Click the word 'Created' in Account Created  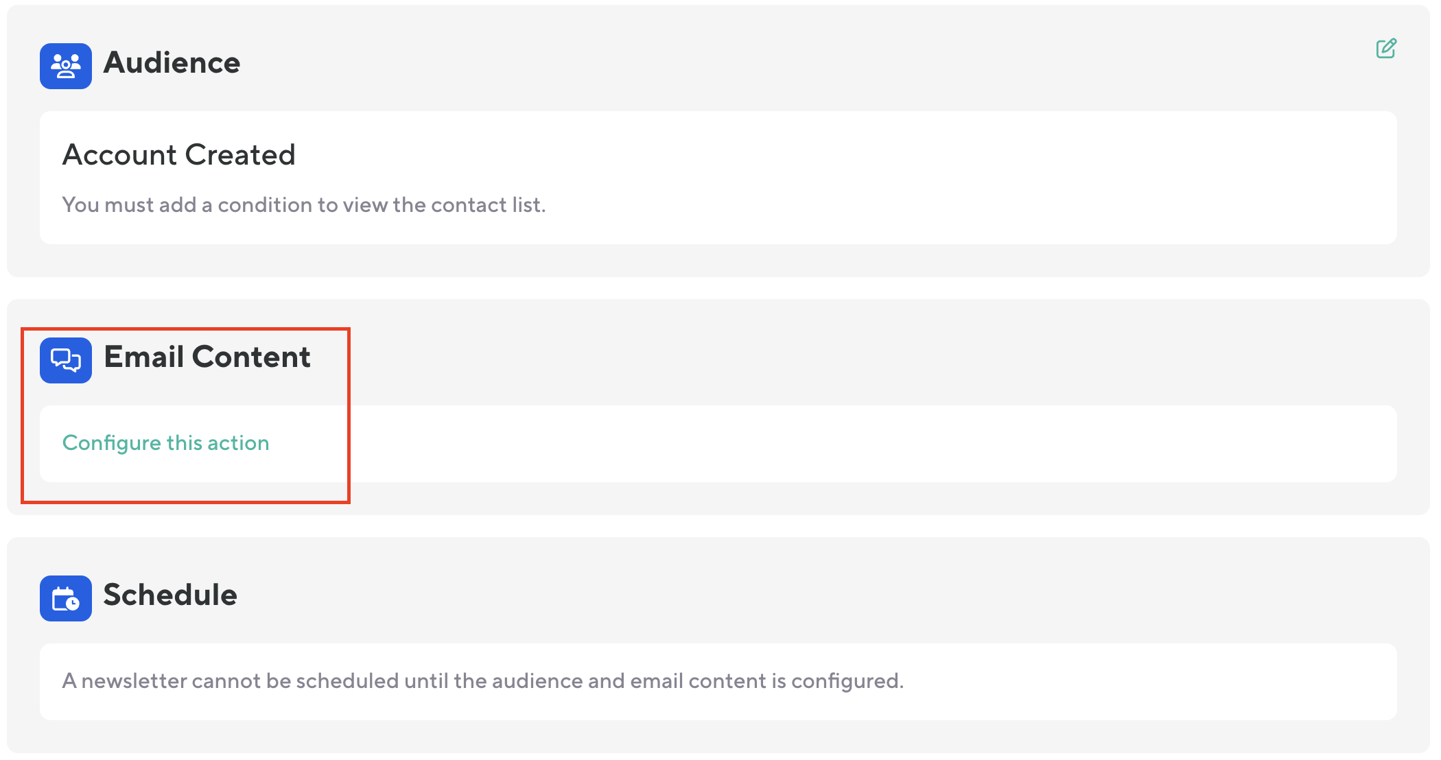240,155
